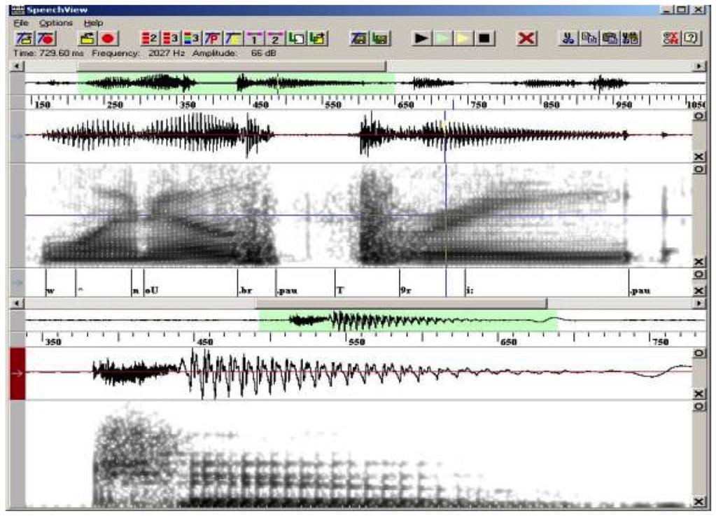
Task: Click the upper horizontal scrollbar thumb
Action: (x=232, y=67)
